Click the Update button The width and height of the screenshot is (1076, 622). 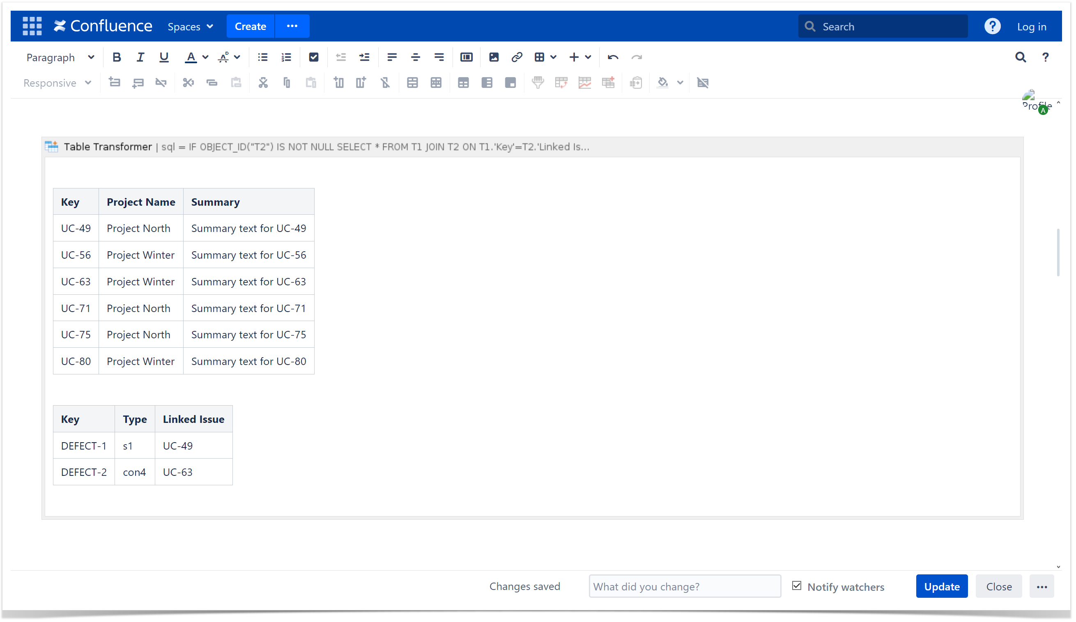(942, 587)
